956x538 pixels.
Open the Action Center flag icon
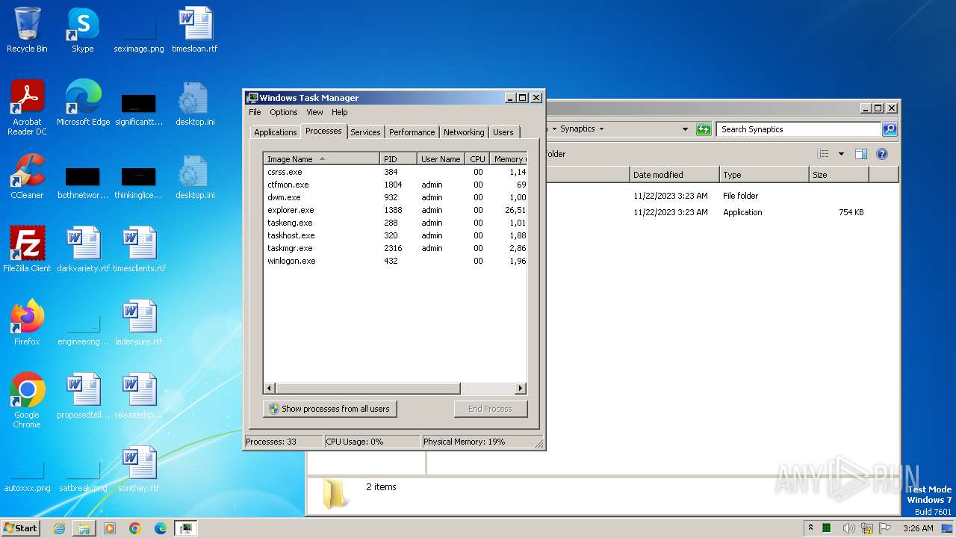(885, 528)
